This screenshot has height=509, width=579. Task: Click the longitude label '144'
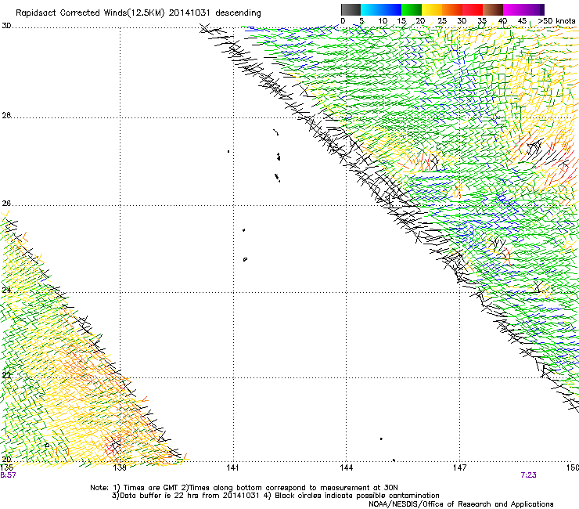point(346,468)
